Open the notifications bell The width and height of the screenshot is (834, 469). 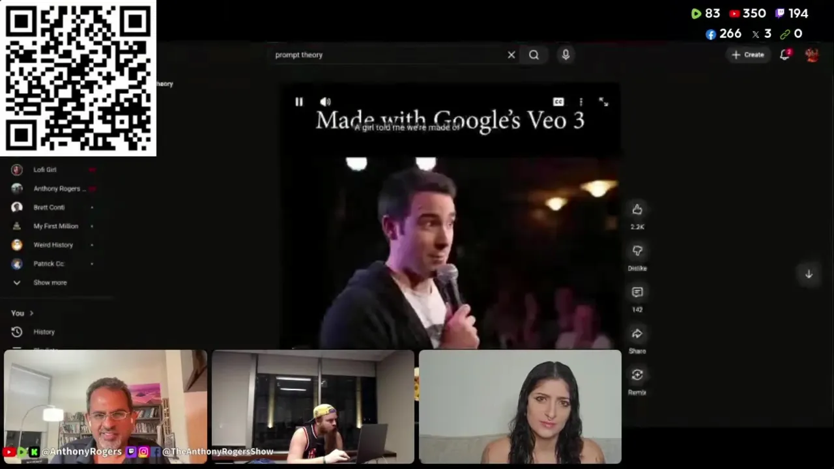[784, 55]
